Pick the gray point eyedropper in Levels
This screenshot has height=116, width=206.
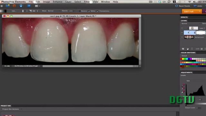[x=183, y=89]
